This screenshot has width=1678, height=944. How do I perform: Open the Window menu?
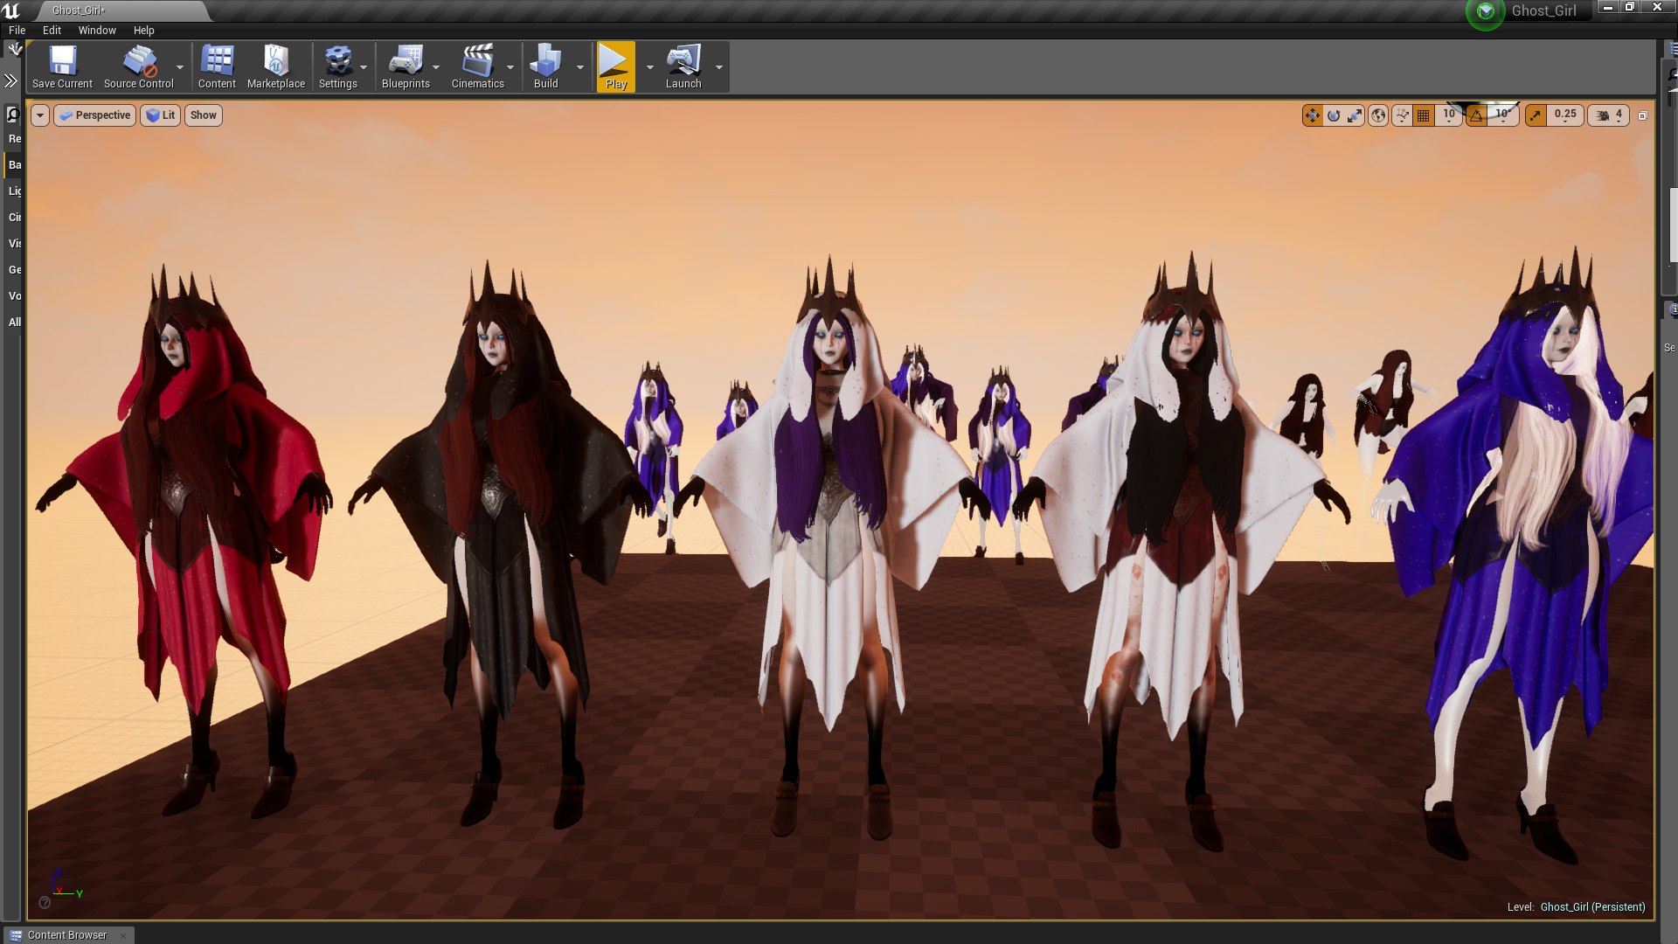(x=97, y=30)
